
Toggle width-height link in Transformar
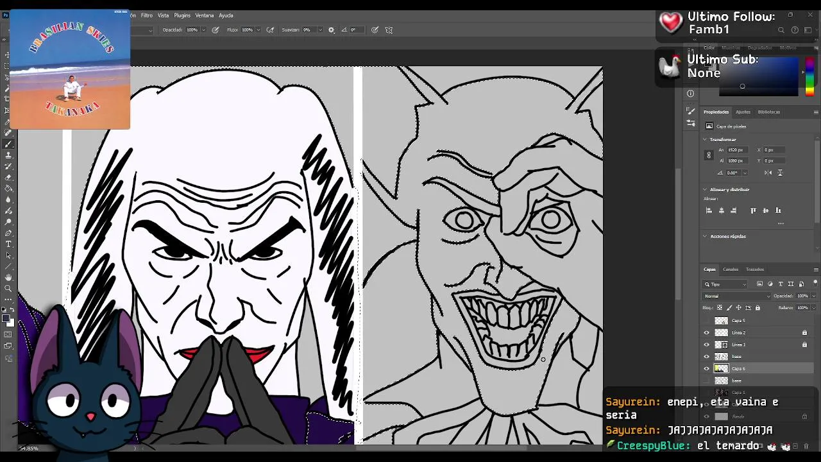click(709, 155)
